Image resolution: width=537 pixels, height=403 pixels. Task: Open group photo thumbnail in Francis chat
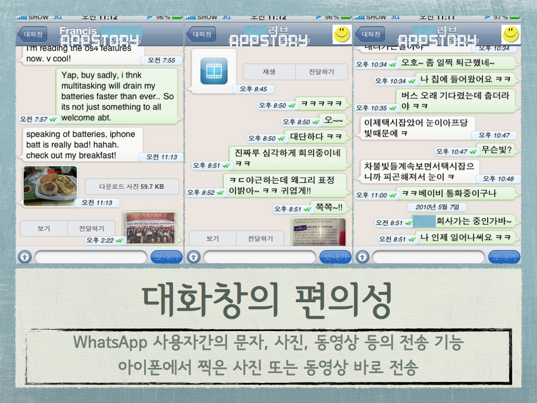coord(151,228)
